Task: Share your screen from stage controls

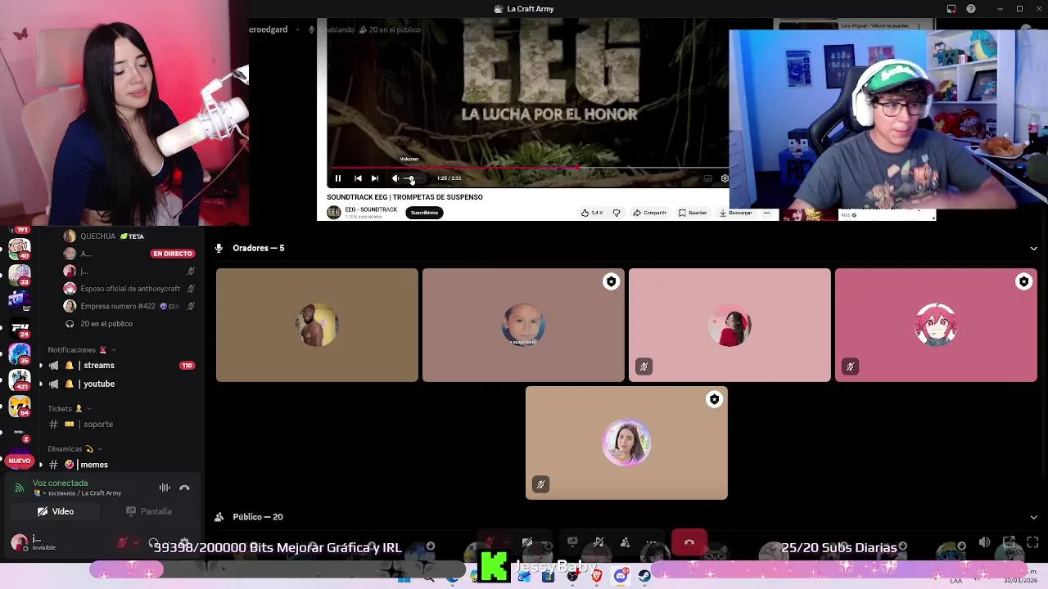Action: pos(572,542)
